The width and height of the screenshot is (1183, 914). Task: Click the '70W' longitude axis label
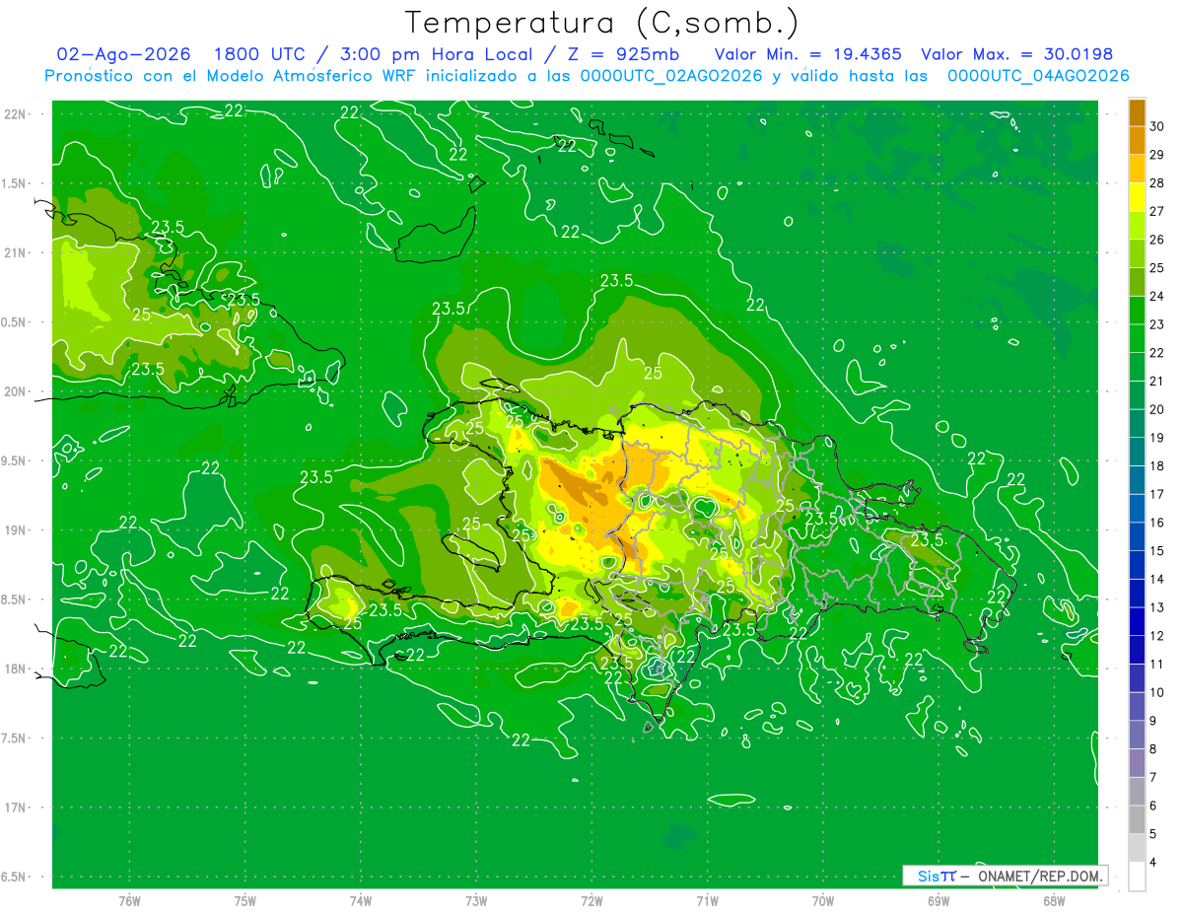click(x=823, y=901)
